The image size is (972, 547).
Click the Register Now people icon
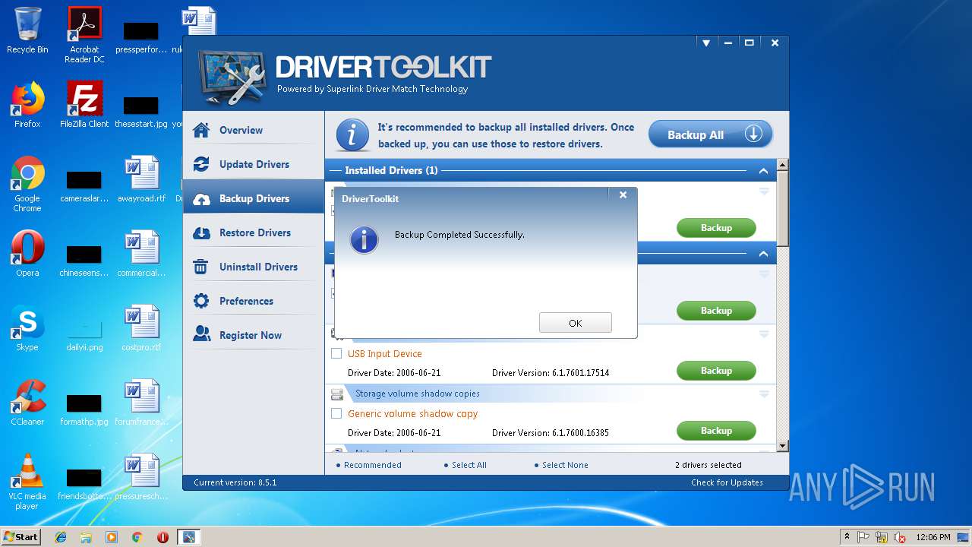(201, 334)
